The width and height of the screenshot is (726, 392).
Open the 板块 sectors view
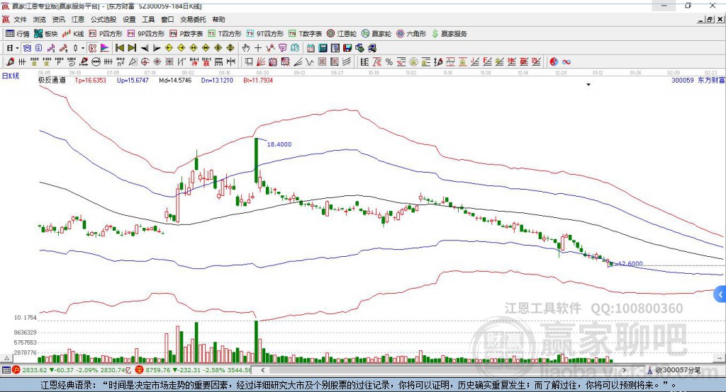point(45,34)
